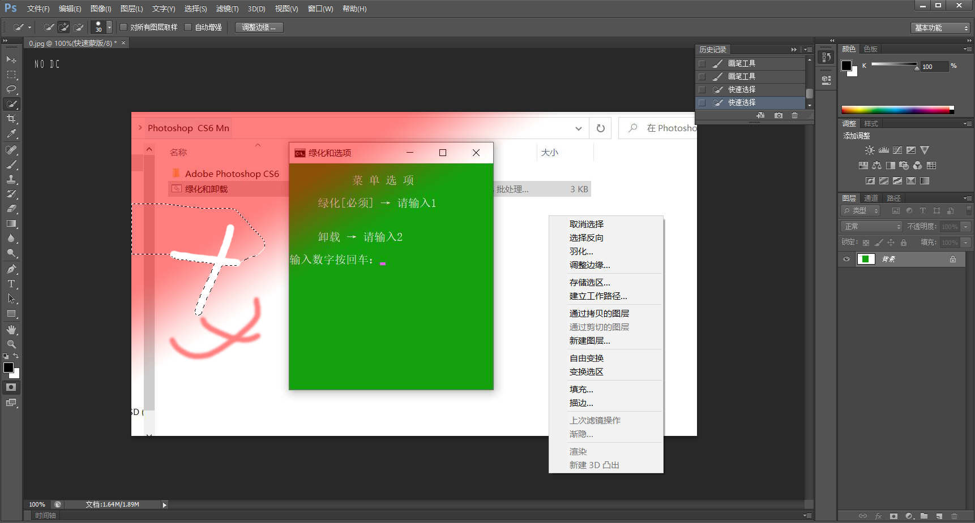Click foreground color swatch in Color panel
The width and height of the screenshot is (975, 523).
point(846,66)
